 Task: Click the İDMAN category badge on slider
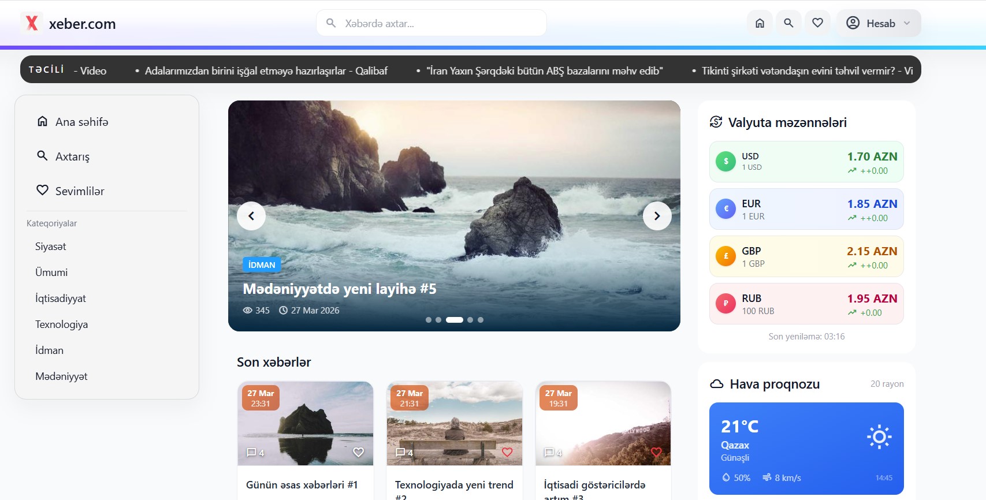click(x=262, y=265)
